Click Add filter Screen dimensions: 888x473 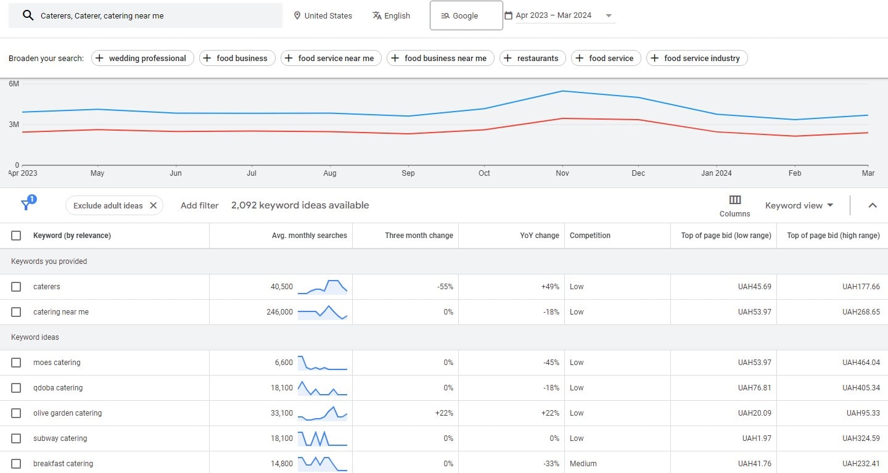tap(199, 205)
